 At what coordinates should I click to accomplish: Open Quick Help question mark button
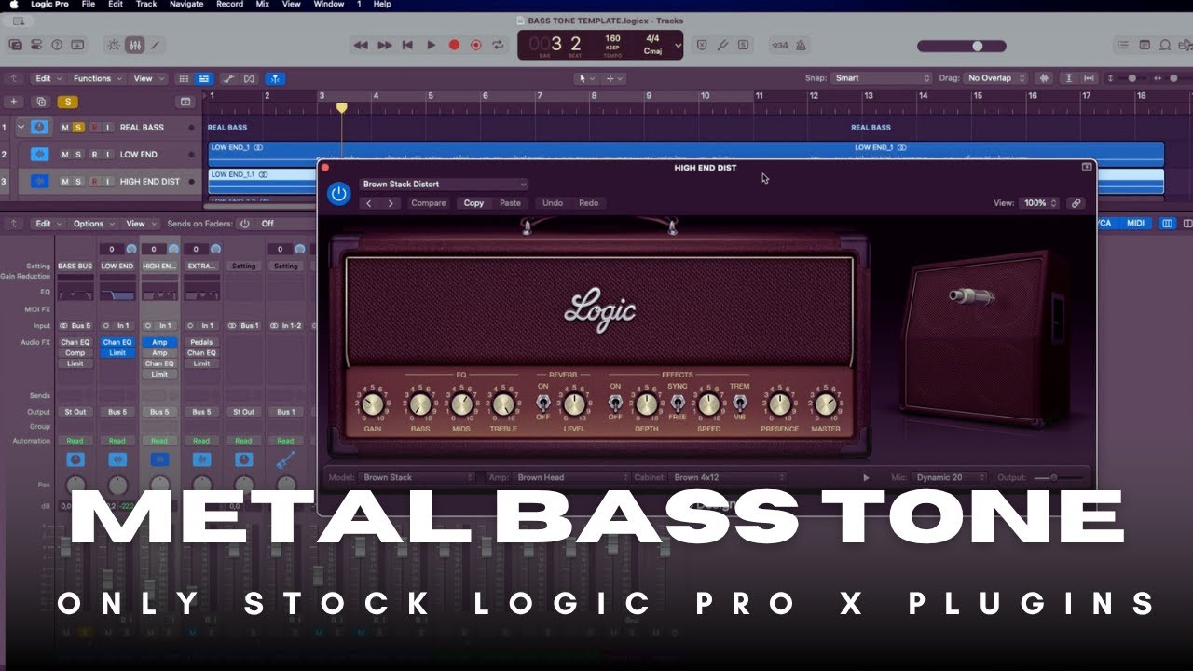pos(57,45)
